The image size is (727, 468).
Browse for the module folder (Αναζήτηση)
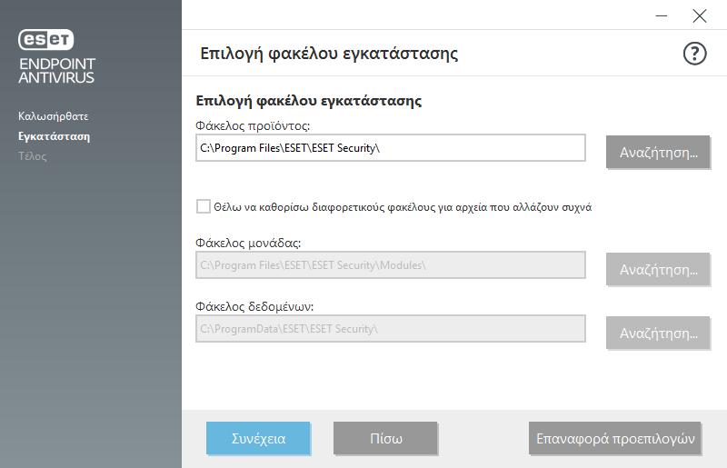658,270
